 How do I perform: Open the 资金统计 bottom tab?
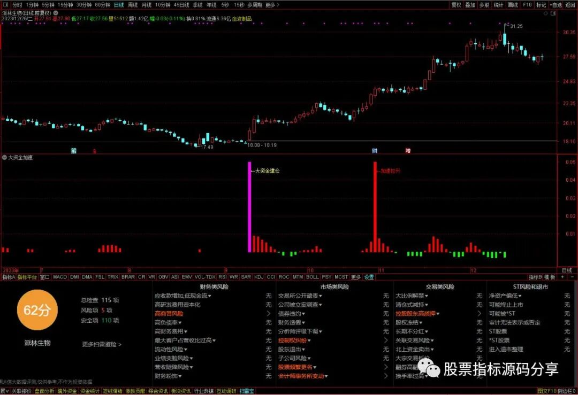[x=89, y=391]
